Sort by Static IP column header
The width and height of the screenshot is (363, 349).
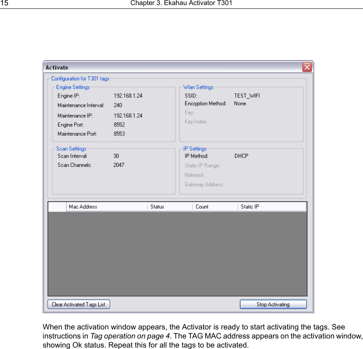[272, 207]
